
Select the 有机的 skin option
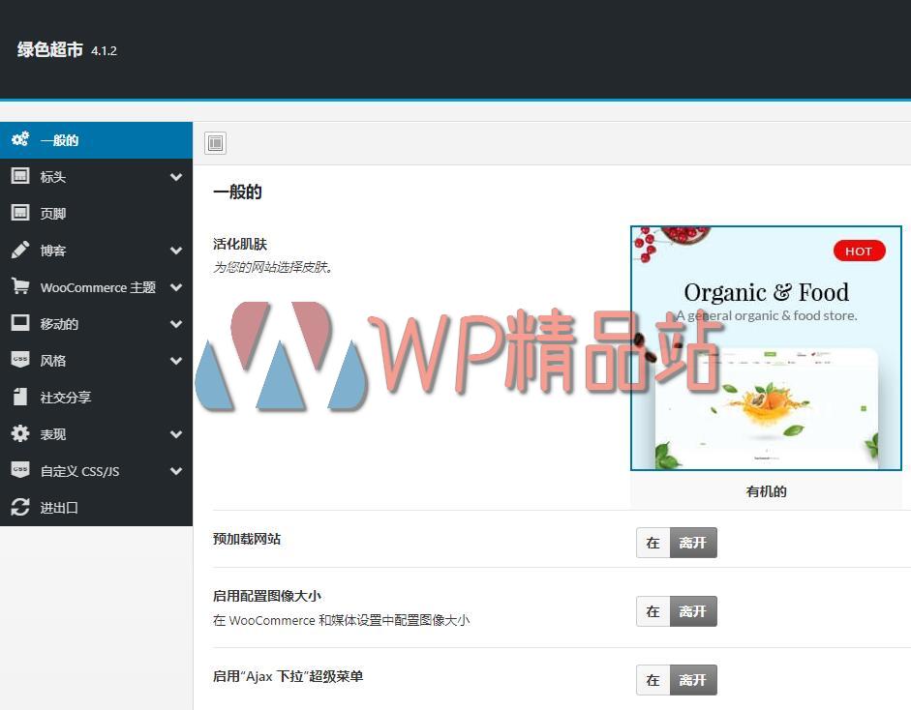click(765, 490)
